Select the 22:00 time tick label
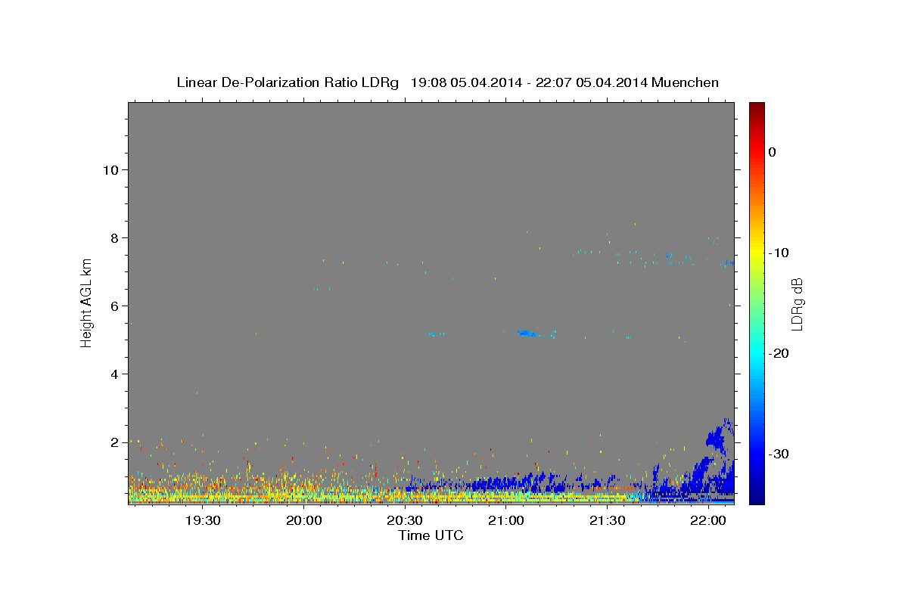 [x=708, y=520]
